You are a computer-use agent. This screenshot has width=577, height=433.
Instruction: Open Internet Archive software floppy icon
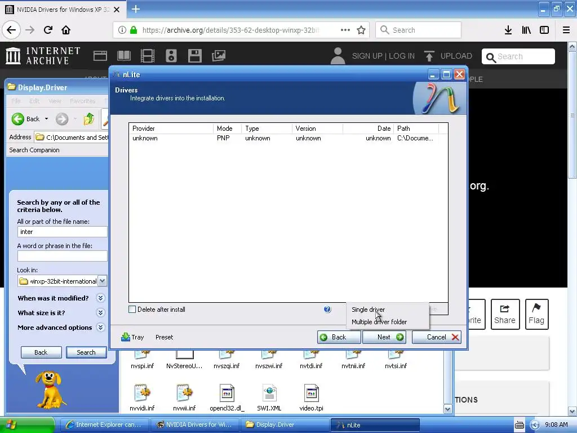(194, 56)
